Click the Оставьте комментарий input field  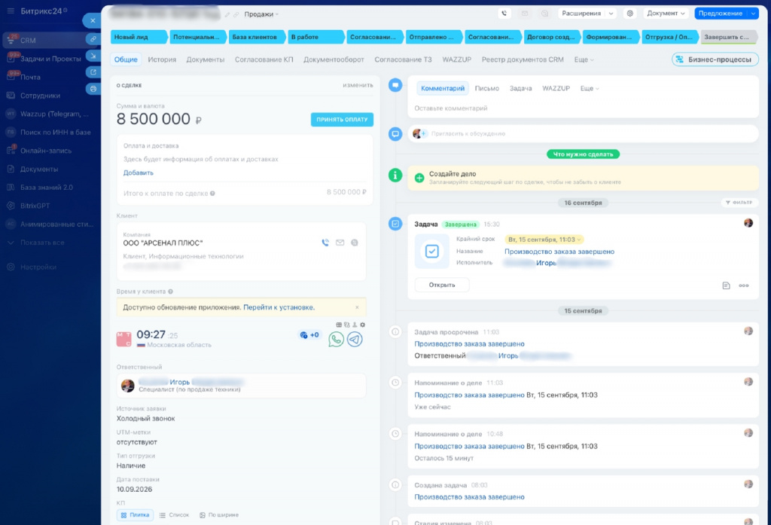point(583,108)
